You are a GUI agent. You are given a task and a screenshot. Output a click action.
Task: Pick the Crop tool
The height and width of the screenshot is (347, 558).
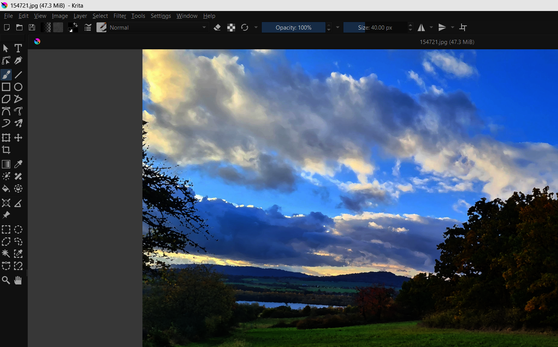[6, 150]
